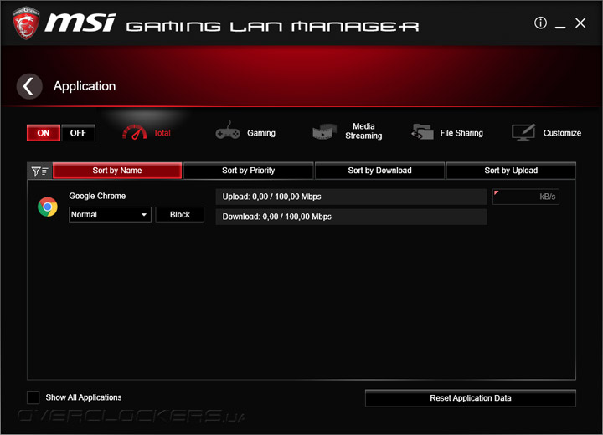The width and height of the screenshot is (603, 435).
Task: Click the Show All Applications label
Action: pos(84,397)
